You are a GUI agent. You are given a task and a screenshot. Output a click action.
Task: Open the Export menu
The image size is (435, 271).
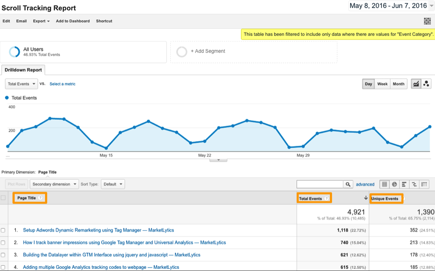pos(41,21)
